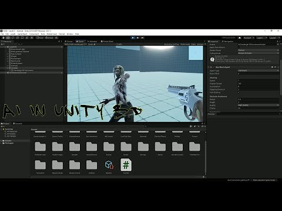The image size is (282, 211).
Task: Click the C# script asset icon
Action: coord(126,165)
